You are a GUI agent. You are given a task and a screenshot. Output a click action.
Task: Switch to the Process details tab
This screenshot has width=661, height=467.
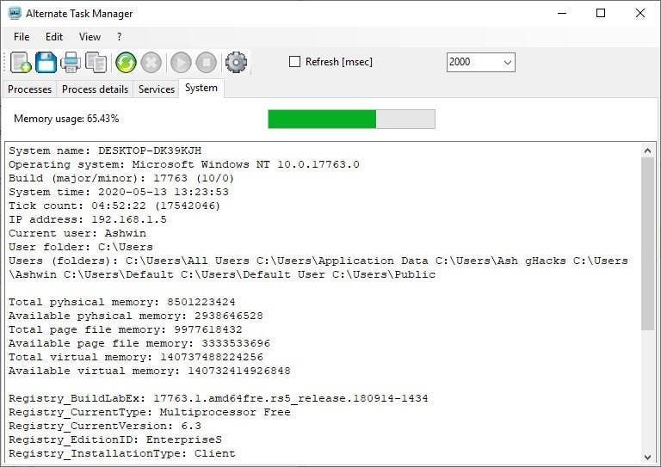coord(95,89)
